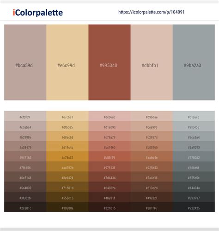This screenshot has width=219, height=231.
Task: Choose the large #9ba2a3 gray swatch
Action: click(x=194, y=62)
